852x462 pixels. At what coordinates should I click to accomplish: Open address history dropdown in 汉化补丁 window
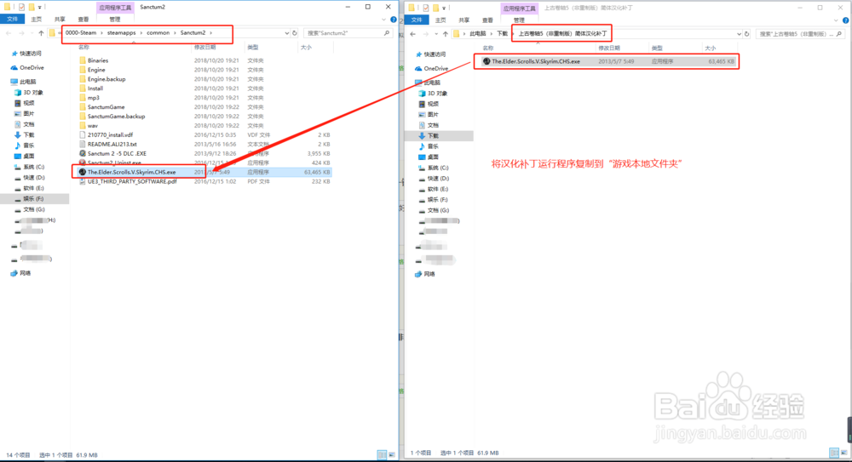click(739, 34)
